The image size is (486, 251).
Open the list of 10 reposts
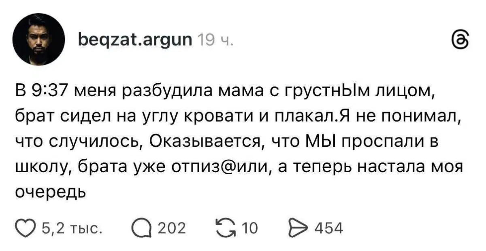click(249, 228)
